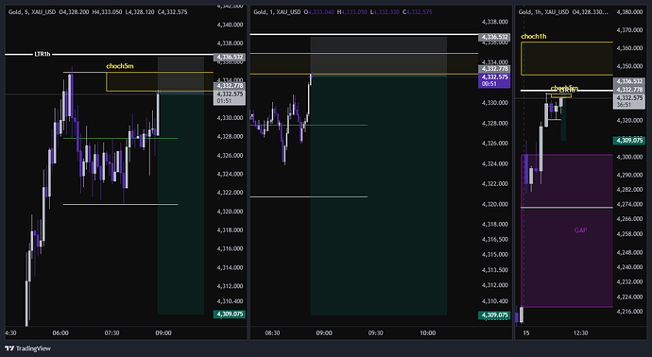This screenshot has width=652, height=357.
Task: Click the 4,326.000 tick on 1-minute price axis
Action: pos(495,143)
